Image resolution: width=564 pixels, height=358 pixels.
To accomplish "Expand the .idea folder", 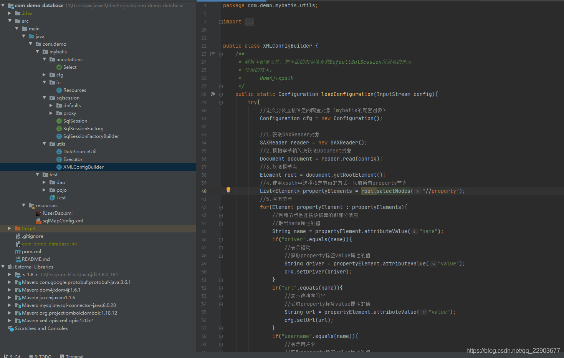I will (10, 13).
